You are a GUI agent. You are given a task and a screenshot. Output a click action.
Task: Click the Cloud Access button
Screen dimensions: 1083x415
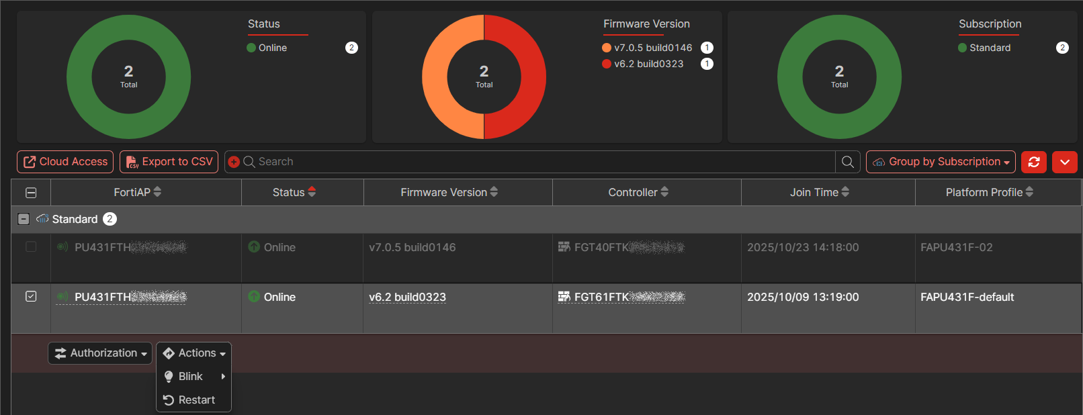(x=65, y=162)
